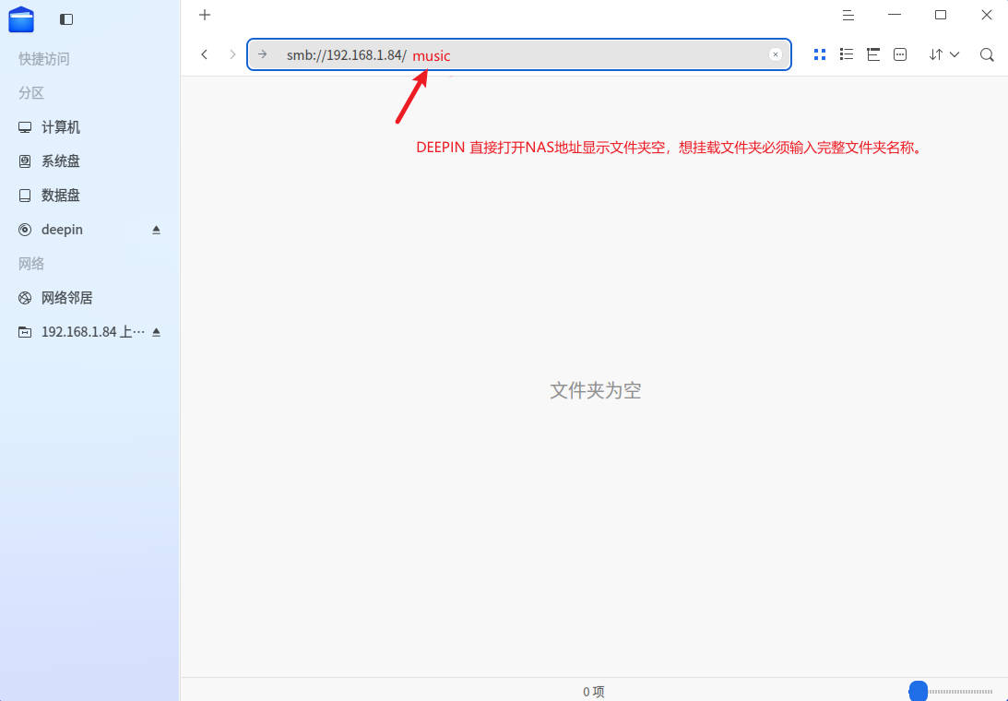Screen dimensions: 1008x701
Task: Maximize the file manager window
Action: pos(941,15)
